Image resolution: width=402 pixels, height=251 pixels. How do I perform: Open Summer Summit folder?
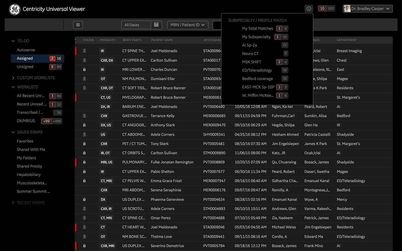(33, 191)
